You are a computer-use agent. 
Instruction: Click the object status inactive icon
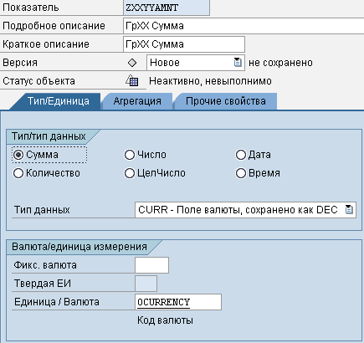click(x=132, y=81)
